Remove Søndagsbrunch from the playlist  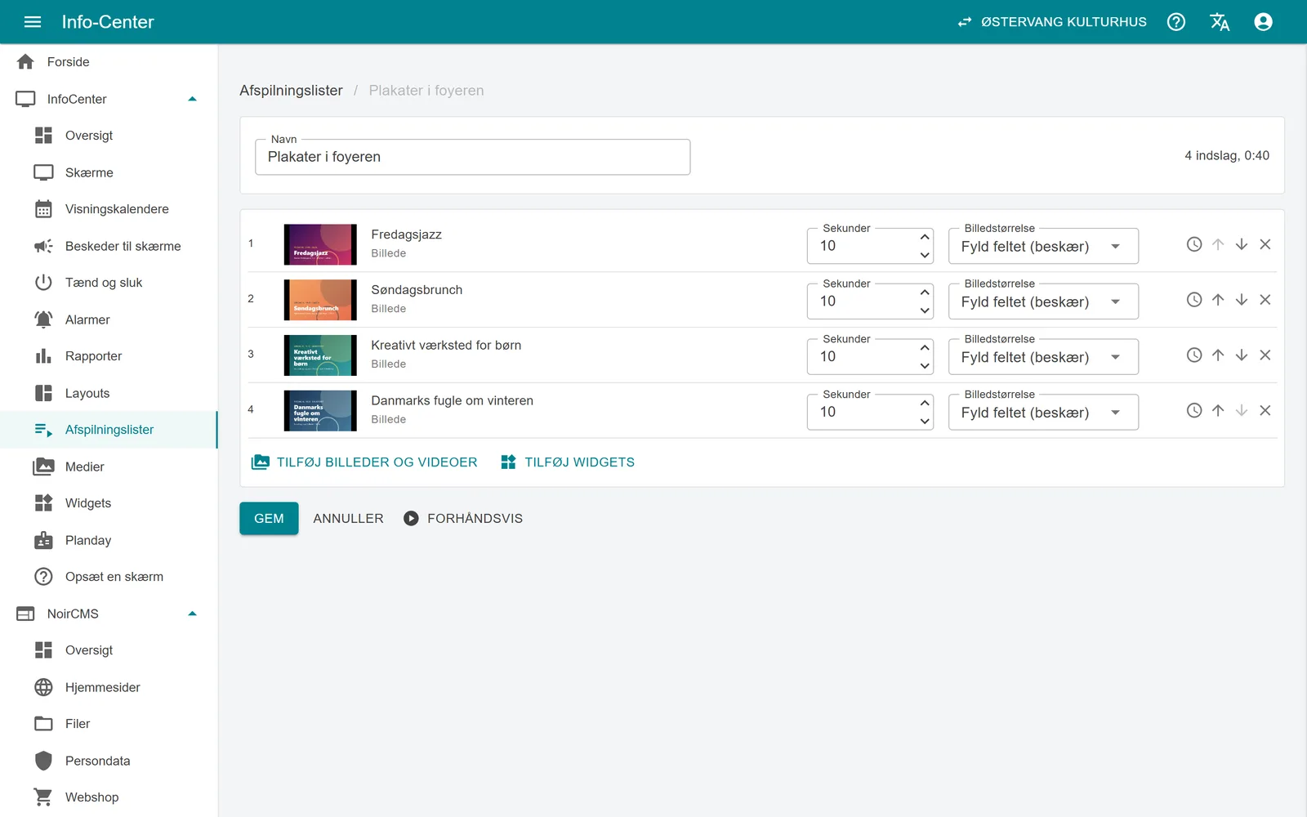[x=1265, y=300]
